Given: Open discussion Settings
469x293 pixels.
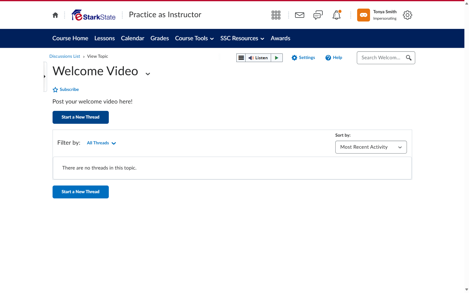Looking at the screenshot, I should click(303, 58).
